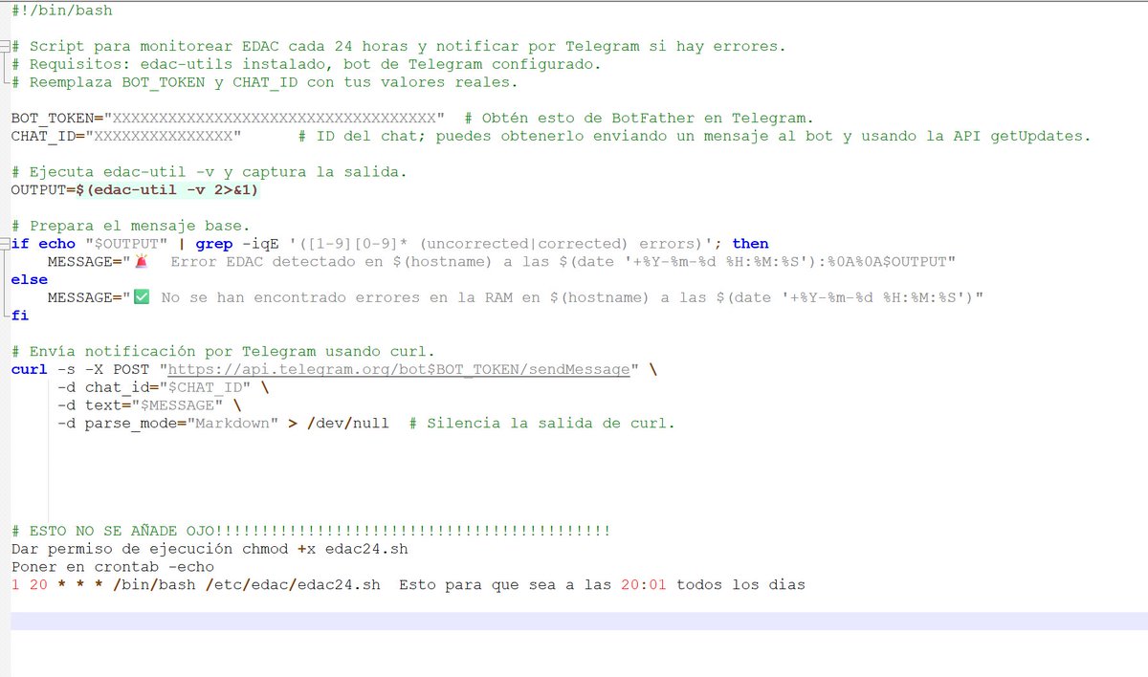Click the curl command keyword
The image size is (1148, 677).
[x=28, y=368]
